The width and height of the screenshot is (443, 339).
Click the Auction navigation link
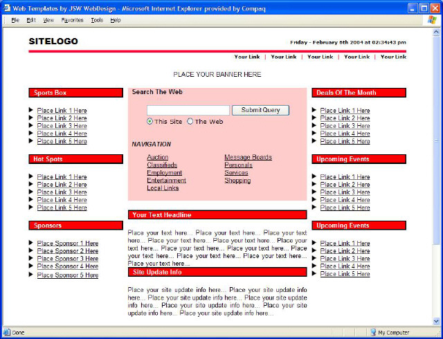(157, 157)
